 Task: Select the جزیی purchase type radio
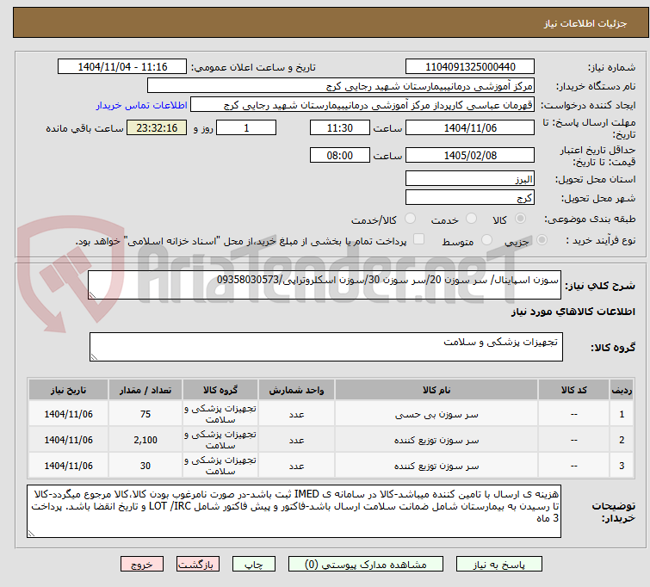(x=542, y=240)
